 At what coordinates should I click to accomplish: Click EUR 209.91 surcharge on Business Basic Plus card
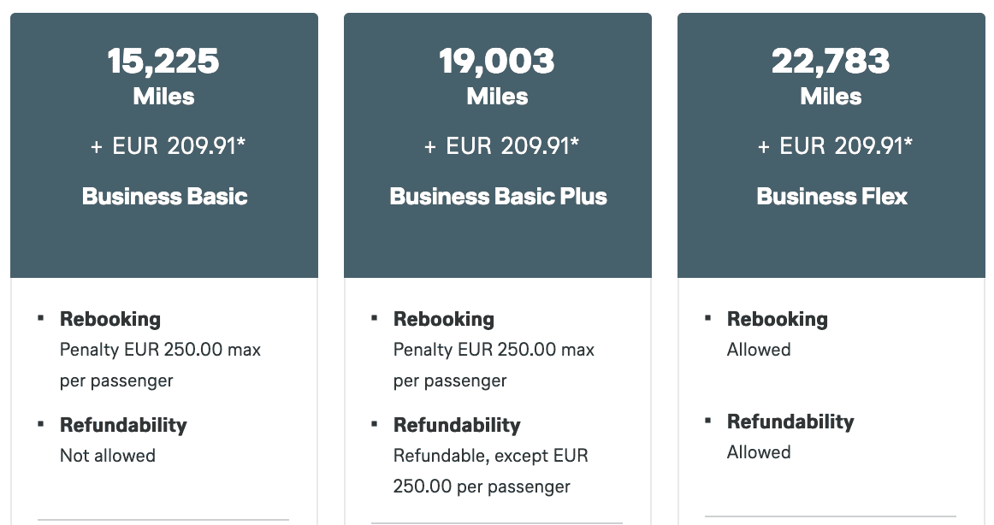tap(502, 146)
